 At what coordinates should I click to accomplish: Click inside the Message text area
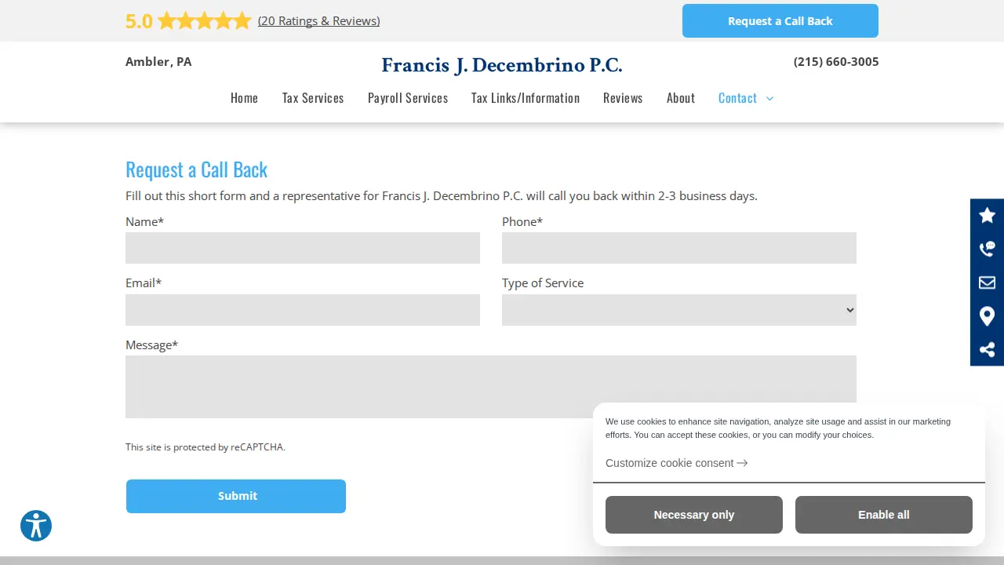pos(491,387)
